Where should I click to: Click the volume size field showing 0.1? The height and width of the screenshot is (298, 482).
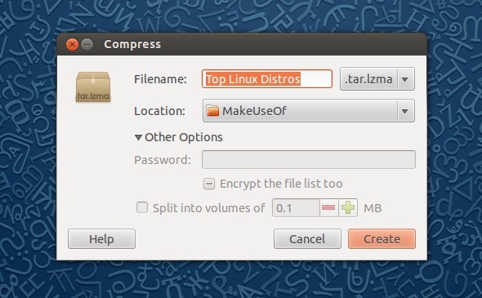coord(296,208)
